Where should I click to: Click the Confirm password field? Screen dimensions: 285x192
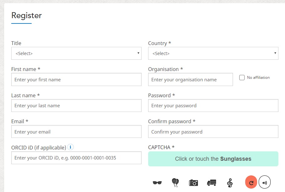tap(213, 132)
